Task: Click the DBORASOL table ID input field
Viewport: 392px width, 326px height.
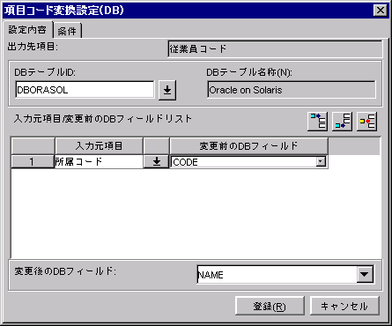Action: (x=85, y=90)
